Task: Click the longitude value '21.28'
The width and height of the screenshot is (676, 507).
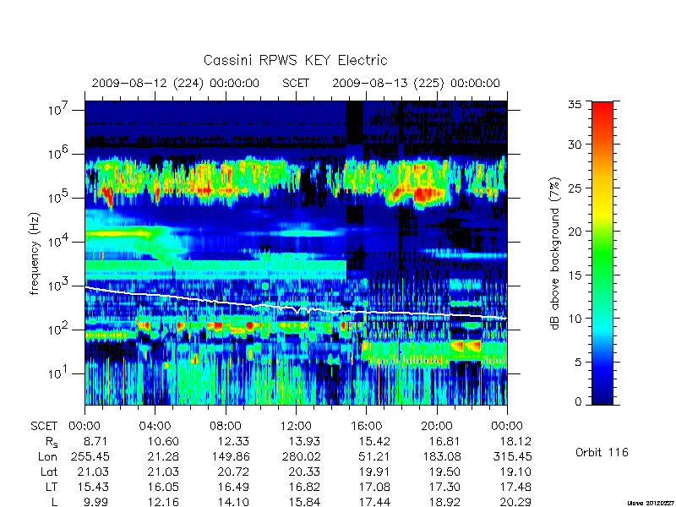Action: click(x=163, y=456)
